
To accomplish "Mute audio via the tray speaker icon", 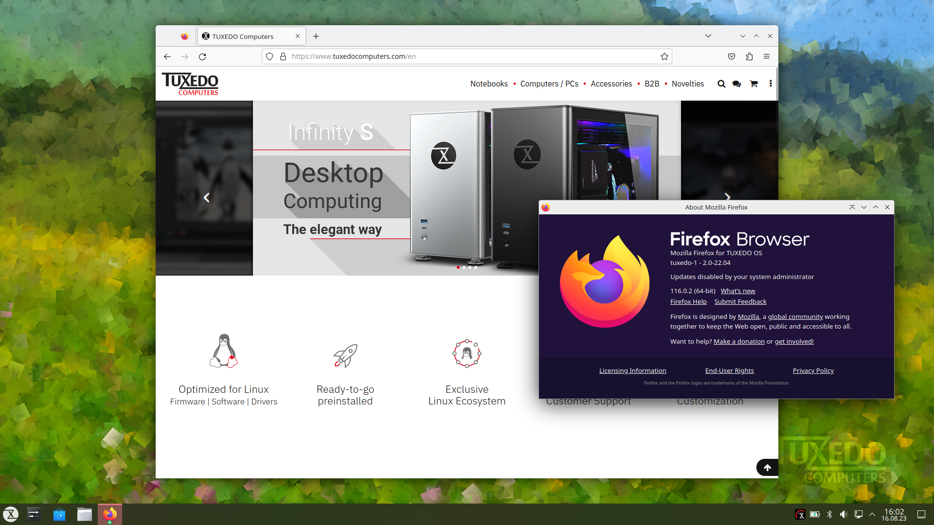I will click(x=844, y=514).
